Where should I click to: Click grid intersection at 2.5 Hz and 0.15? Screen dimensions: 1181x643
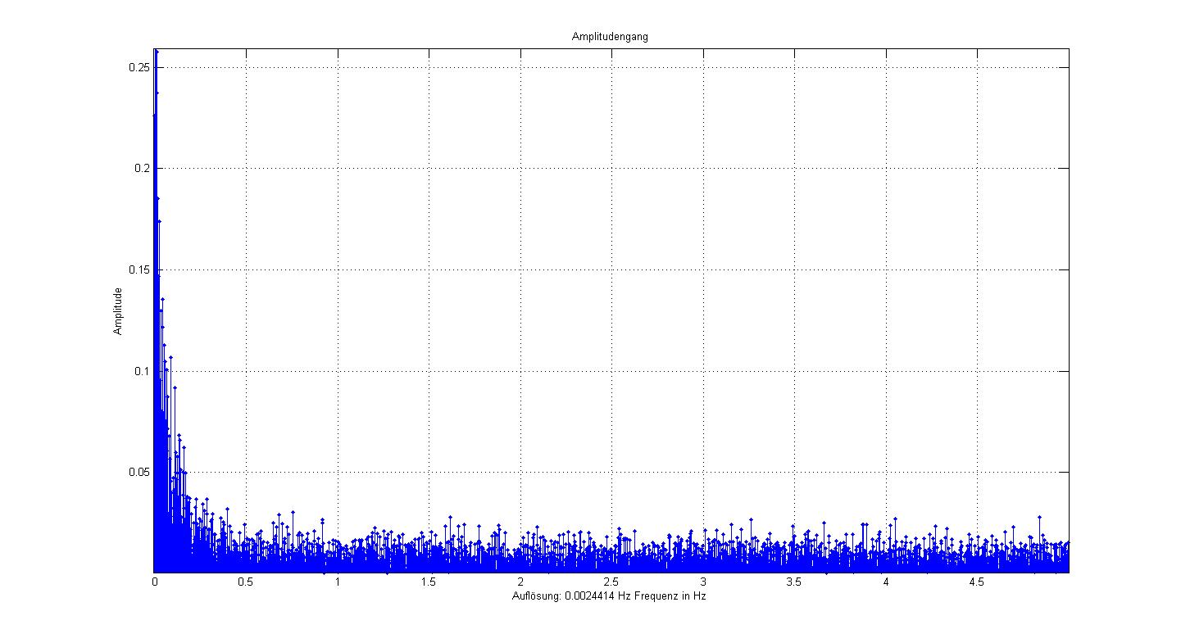click(x=611, y=270)
